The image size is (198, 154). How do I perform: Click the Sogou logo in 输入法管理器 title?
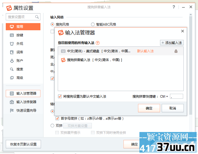pyautogui.click(x=61, y=32)
